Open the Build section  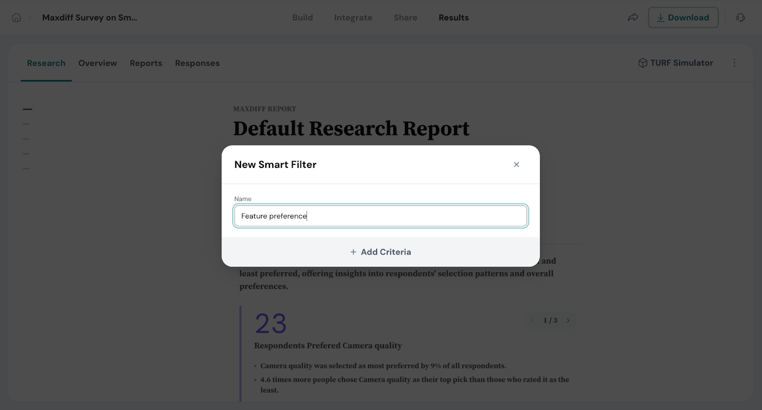[302, 18]
